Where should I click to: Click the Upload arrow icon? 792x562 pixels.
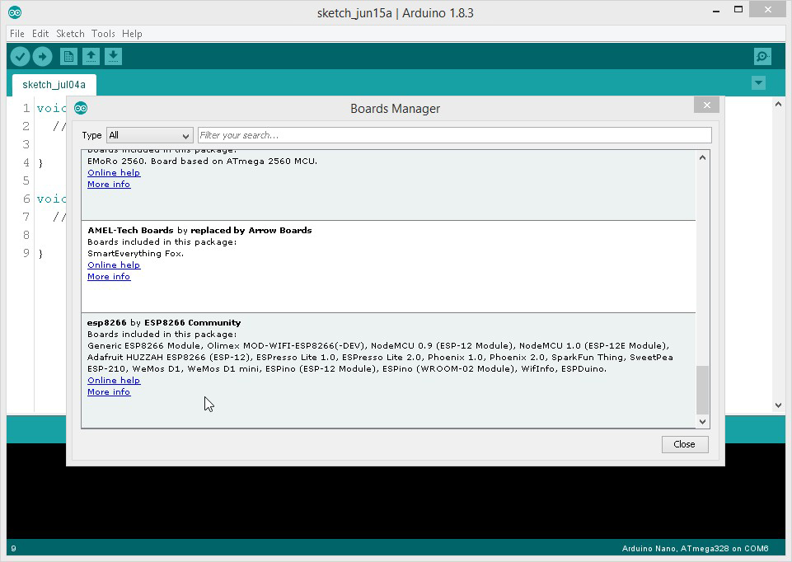[x=42, y=56]
